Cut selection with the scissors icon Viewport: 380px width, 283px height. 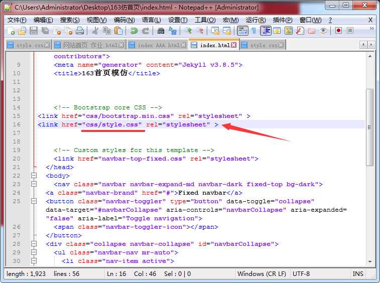coord(95,31)
